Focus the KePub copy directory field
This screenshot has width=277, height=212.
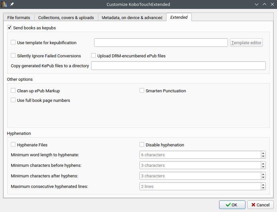coord(178,66)
